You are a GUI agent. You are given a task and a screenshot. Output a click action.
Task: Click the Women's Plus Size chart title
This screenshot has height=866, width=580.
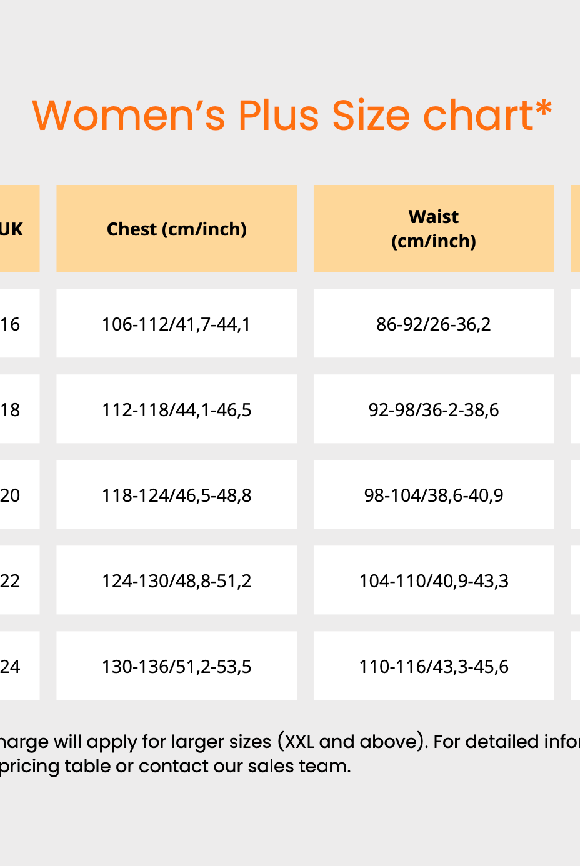(x=292, y=116)
